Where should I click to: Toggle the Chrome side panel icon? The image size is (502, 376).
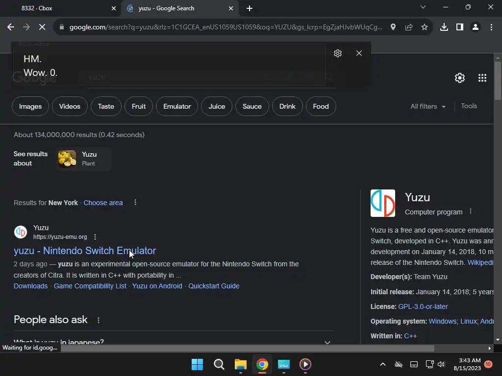tap(460, 27)
